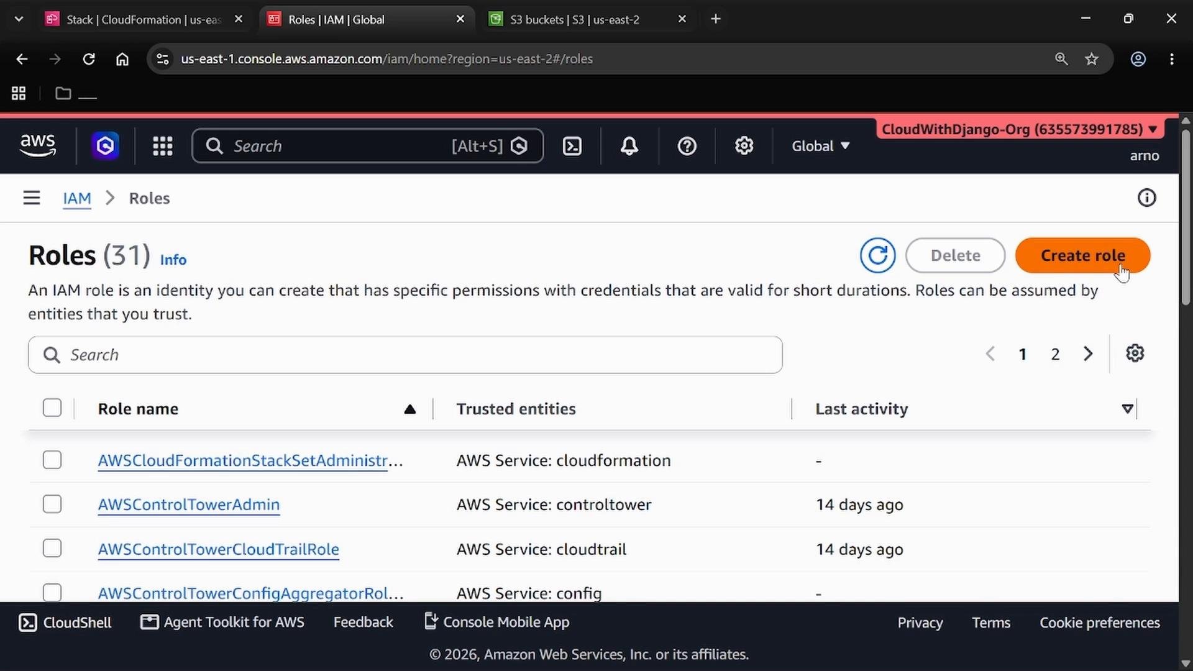Switch to the Stack CloudFormation browser tab
The width and height of the screenshot is (1193, 671).
point(144,19)
